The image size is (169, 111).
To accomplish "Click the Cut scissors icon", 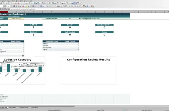I will (7, 3).
